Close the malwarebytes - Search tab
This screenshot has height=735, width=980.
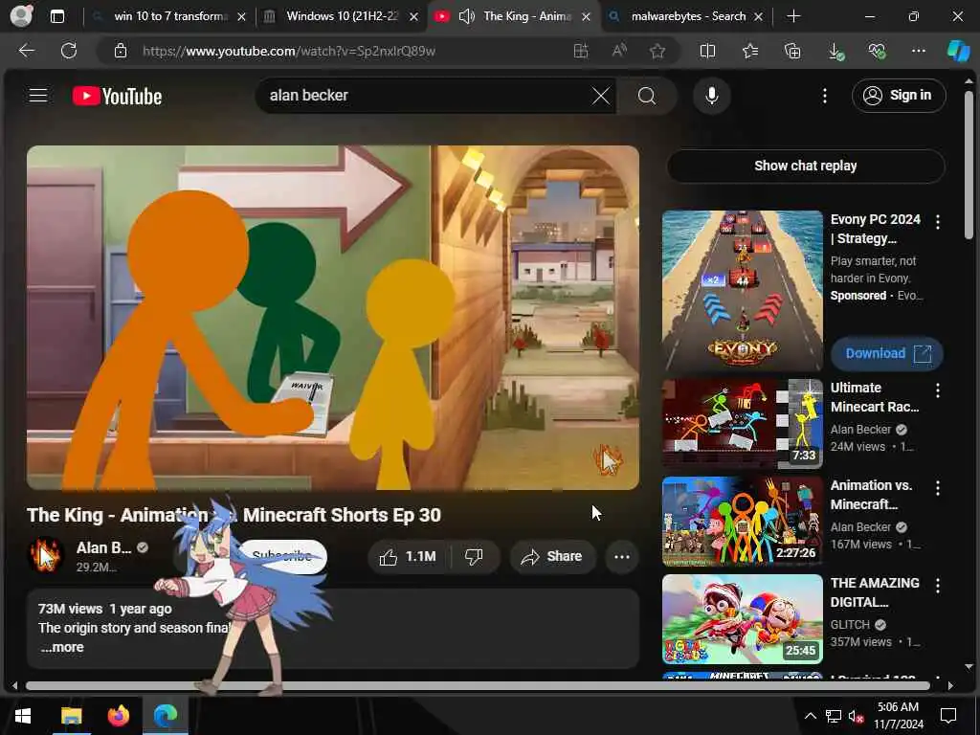758,17
